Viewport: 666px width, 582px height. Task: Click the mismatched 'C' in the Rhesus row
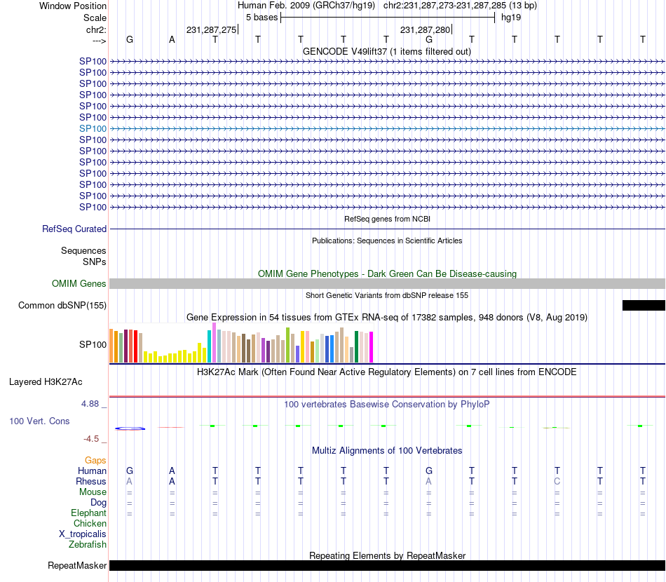[x=557, y=481]
